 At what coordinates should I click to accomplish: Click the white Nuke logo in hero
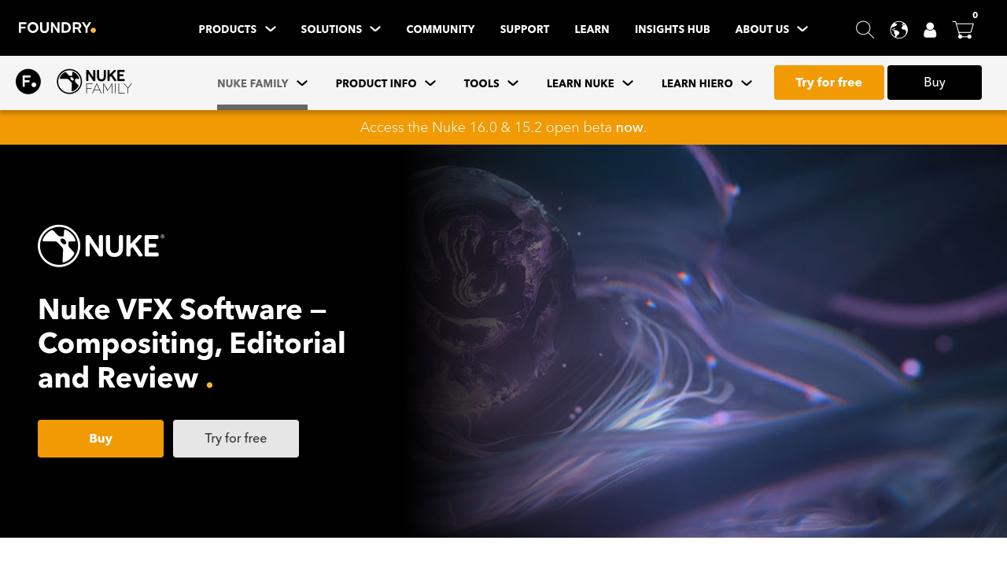pyautogui.click(x=101, y=246)
